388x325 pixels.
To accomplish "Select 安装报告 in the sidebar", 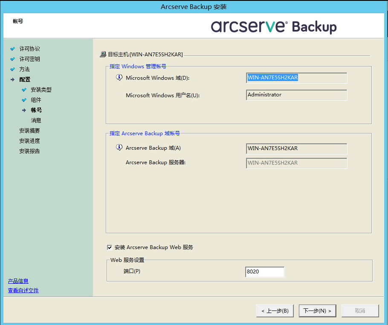I will click(x=31, y=151).
